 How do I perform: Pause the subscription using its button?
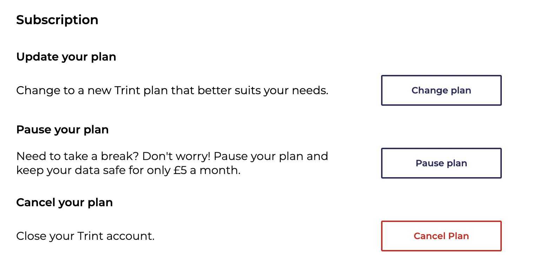coord(441,163)
